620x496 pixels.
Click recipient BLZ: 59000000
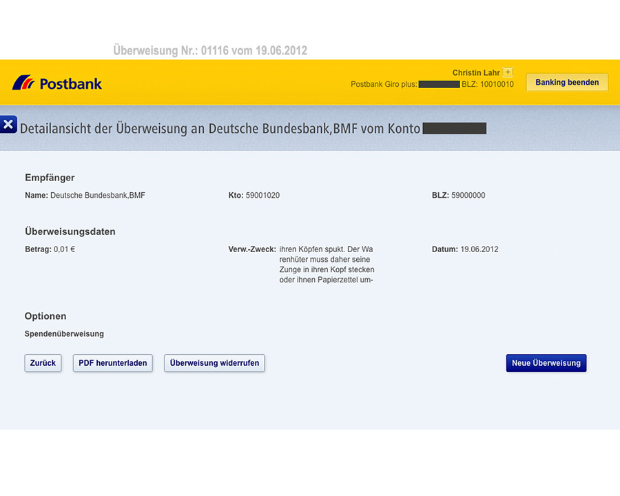(458, 196)
